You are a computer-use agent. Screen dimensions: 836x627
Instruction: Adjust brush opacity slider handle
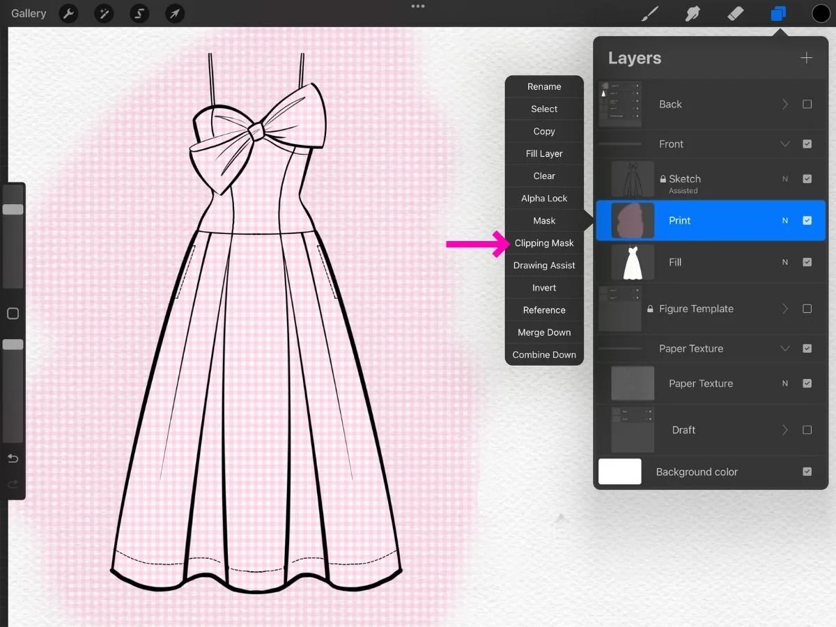point(13,344)
